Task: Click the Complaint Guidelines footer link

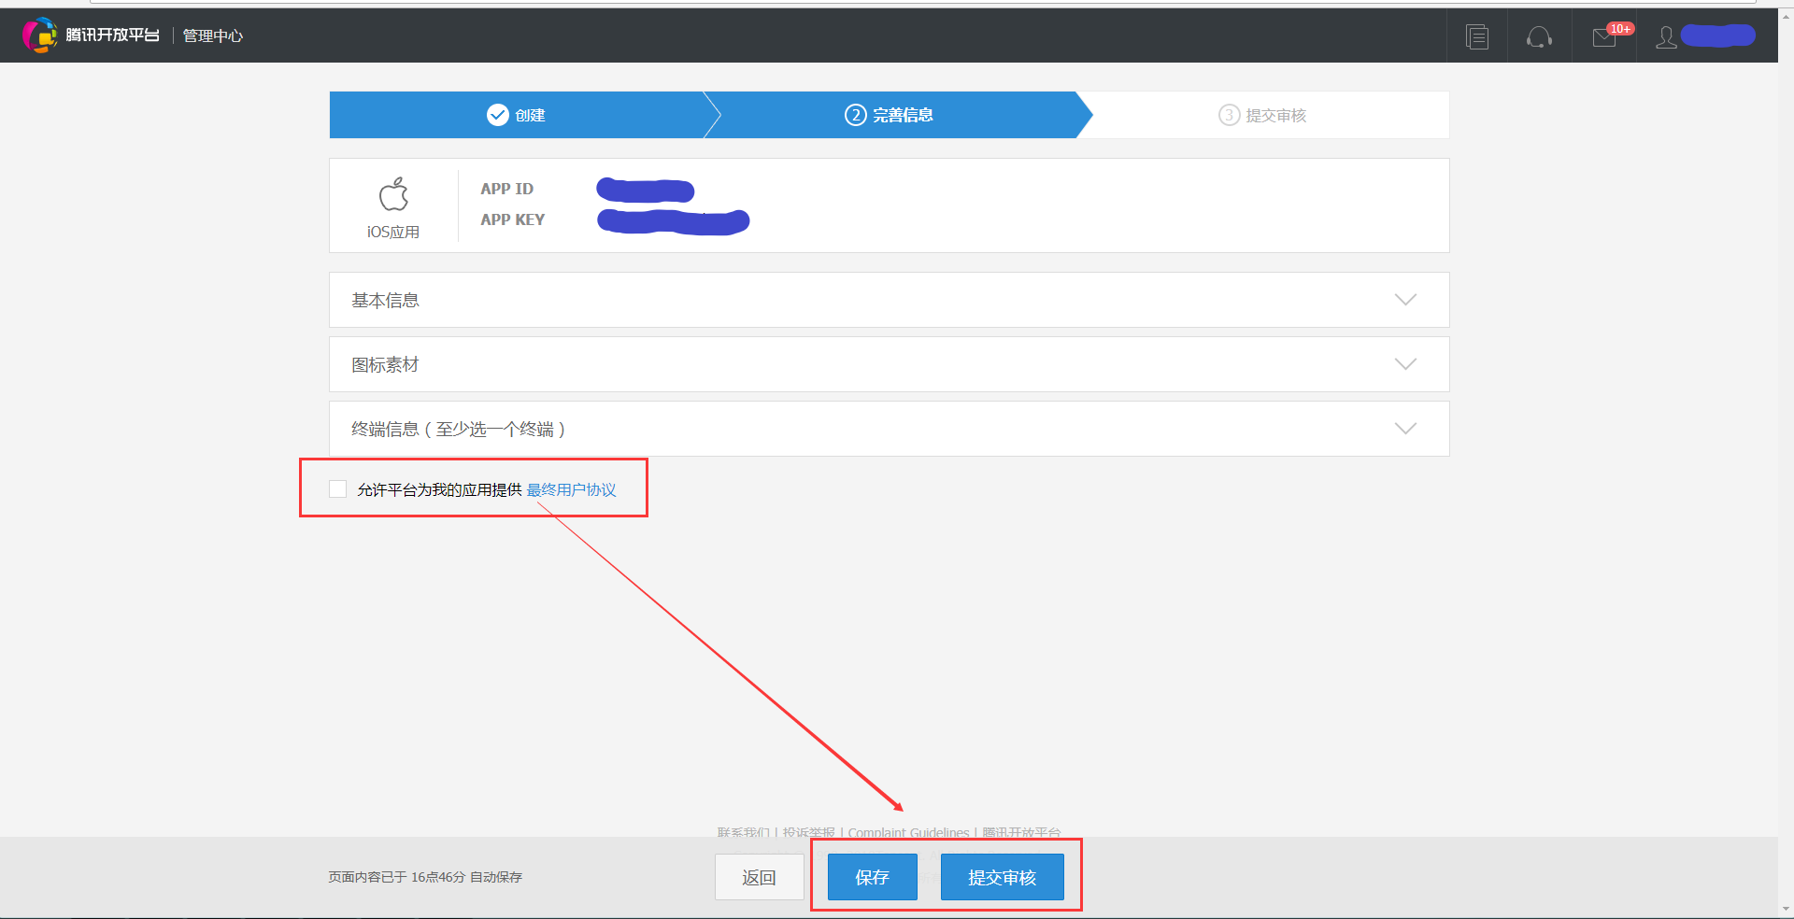Action: pos(908,832)
